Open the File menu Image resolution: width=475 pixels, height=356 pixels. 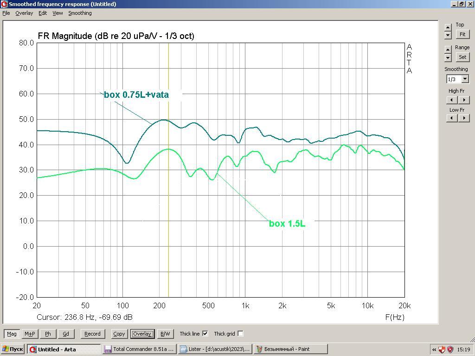[x=6, y=13]
